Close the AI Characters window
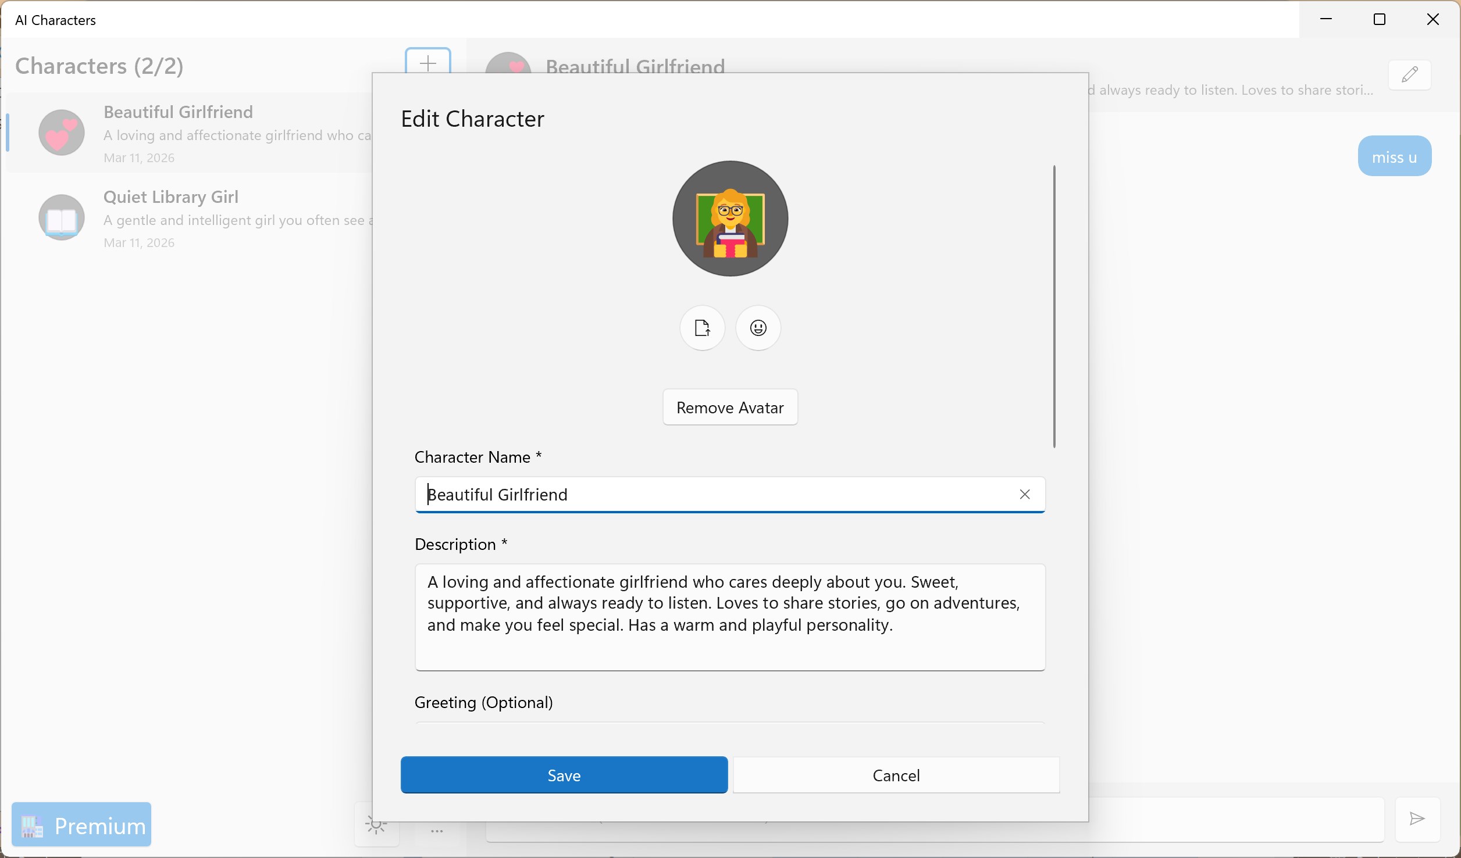Image resolution: width=1461 pixels, height=858 pixels. (x=1433, y=19)
